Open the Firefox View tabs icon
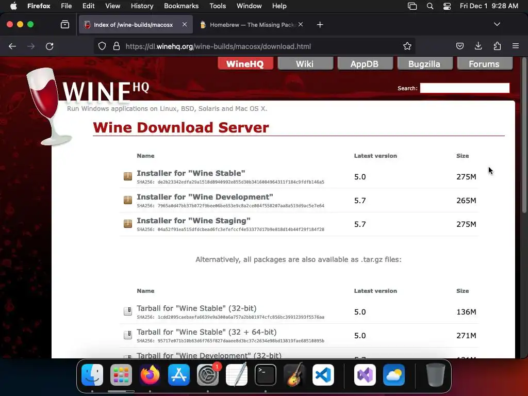This screenshot has height=396, width=528. point(65,25)
